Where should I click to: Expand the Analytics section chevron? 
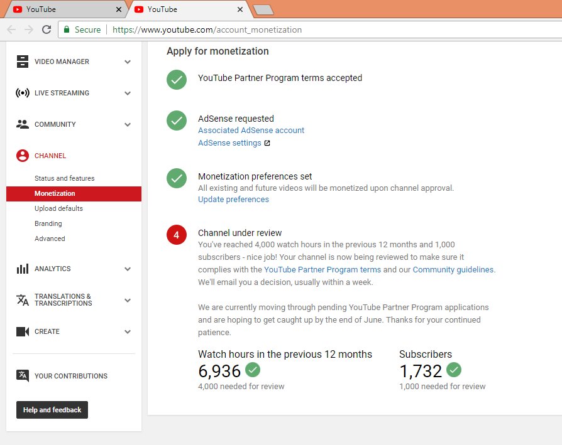[x=127, y=269]
